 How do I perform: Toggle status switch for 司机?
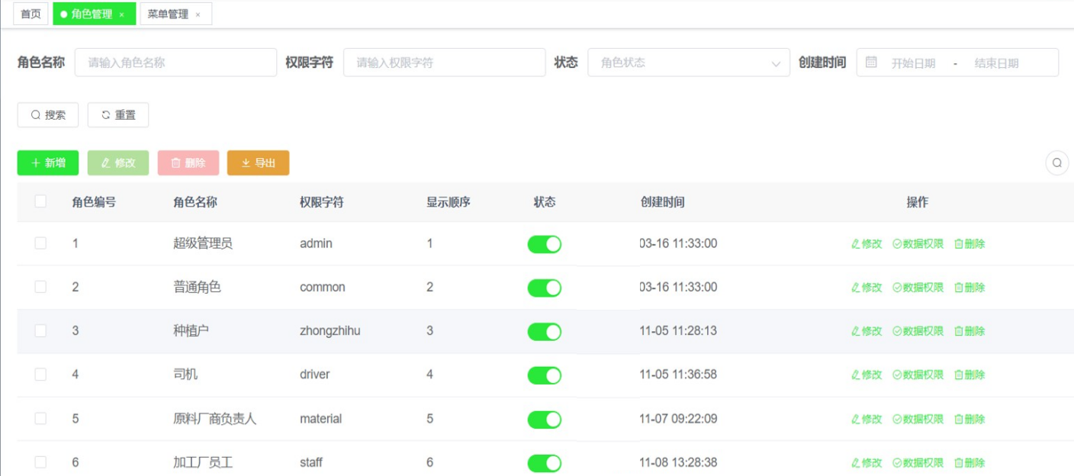point(545,375)
